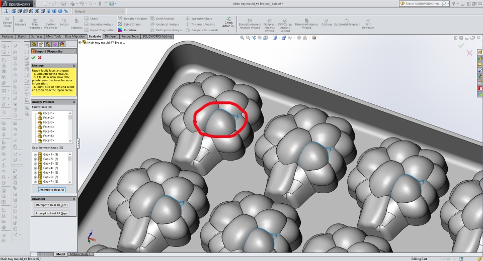The height and width of the screenshot is (261, 483).
Task: Accept Import Diagnostics with green checkmark
Action: pyautogui.click(x=33, y=58)
